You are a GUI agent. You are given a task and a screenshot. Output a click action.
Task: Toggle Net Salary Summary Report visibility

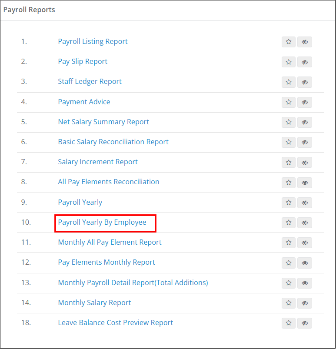[x=305, y=122]
